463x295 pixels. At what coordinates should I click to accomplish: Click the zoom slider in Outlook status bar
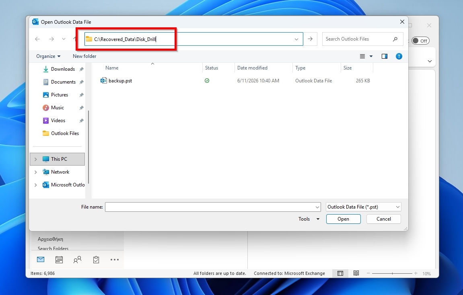point(392,273)
